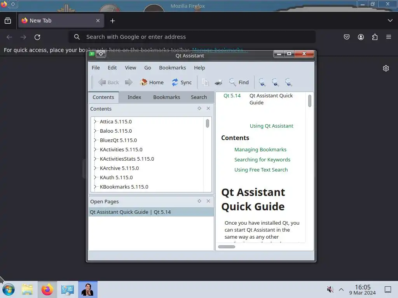Viewport: 398px width, 298px height.
Task: Click the help page vertical scrollbar
Action: (x=310, y=101)
